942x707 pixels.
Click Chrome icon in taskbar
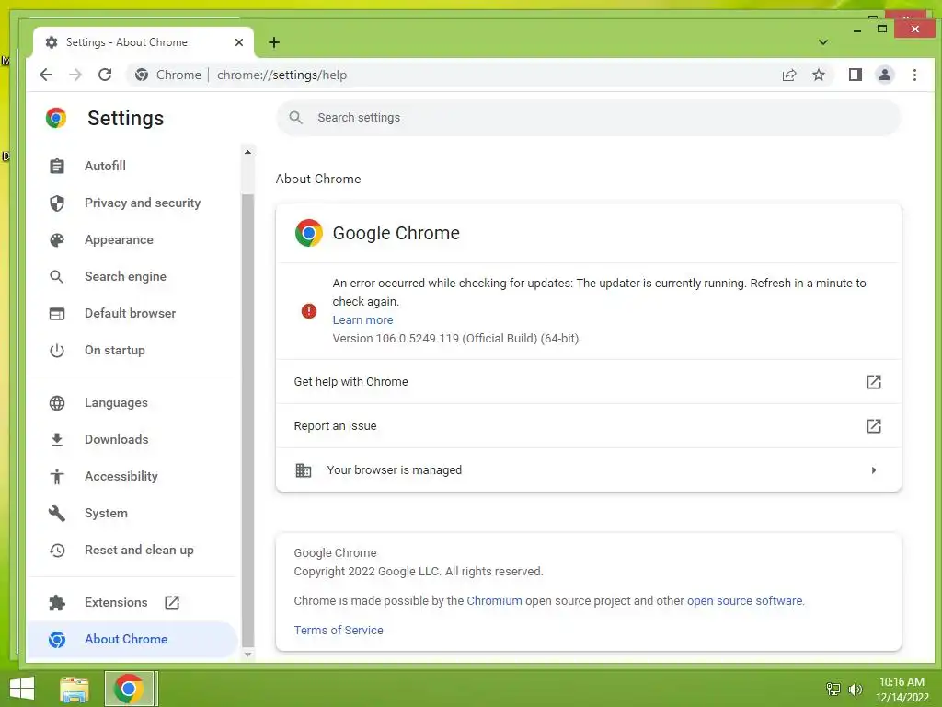pos(129,689)
